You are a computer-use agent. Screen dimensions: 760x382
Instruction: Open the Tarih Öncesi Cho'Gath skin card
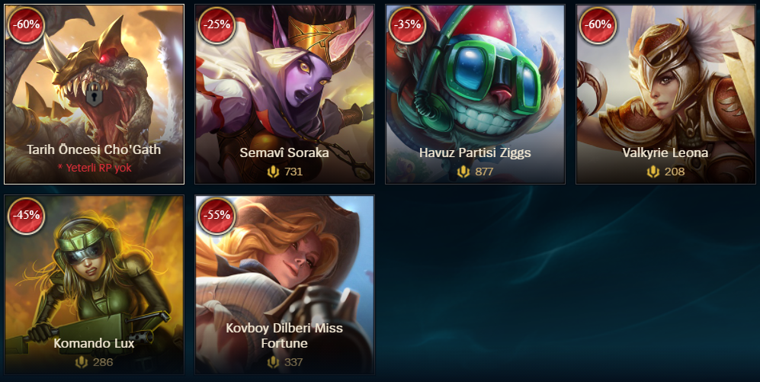coord(94,95)
